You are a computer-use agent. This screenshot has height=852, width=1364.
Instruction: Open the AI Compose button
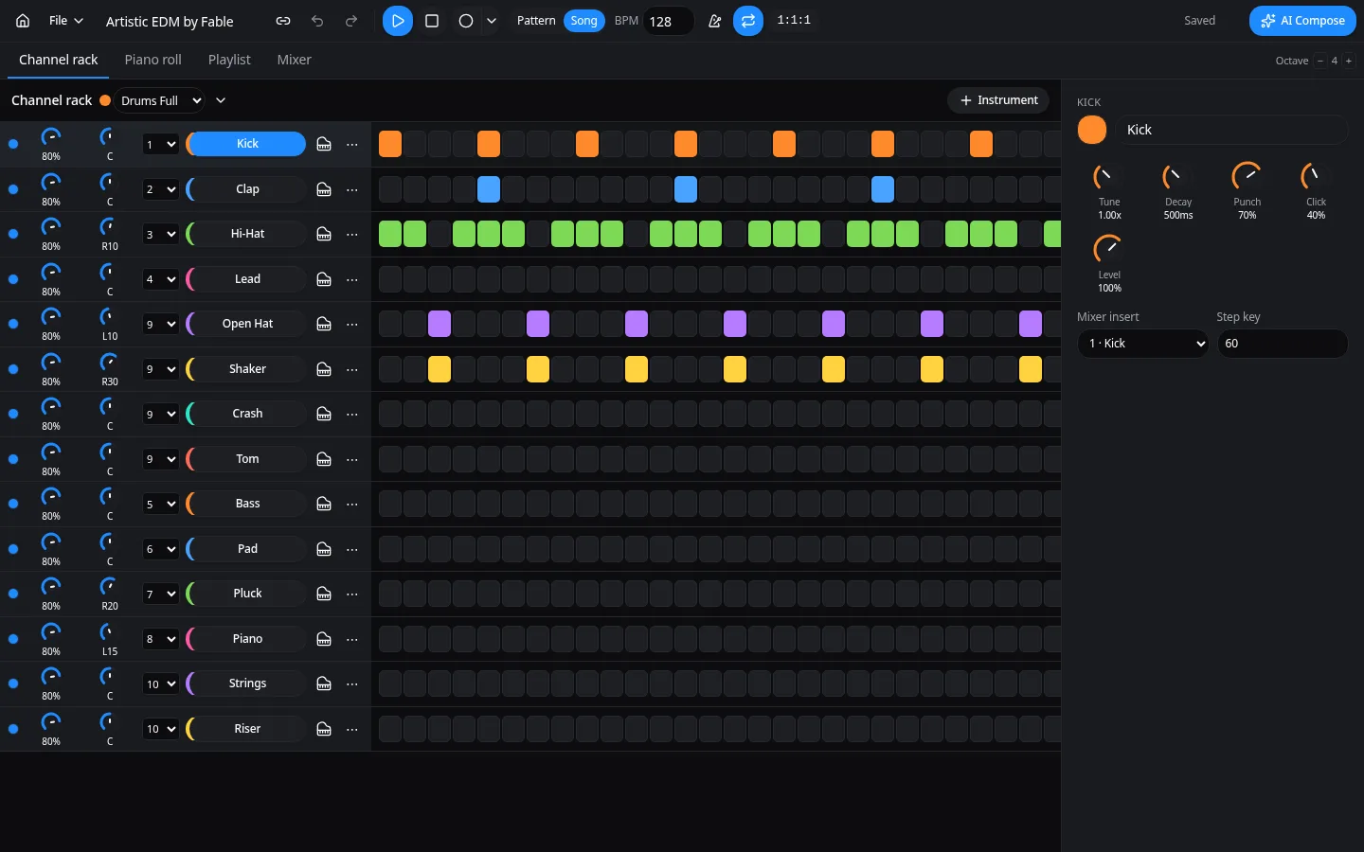(x=1302, y=21)
